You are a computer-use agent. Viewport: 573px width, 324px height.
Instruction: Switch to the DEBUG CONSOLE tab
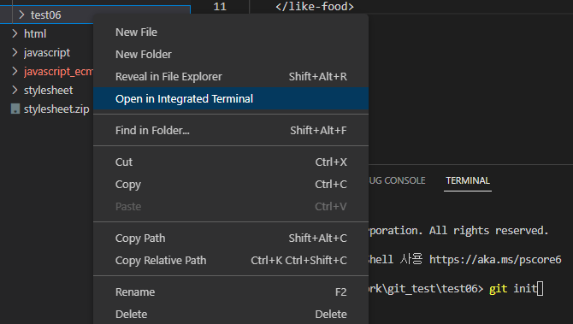pos(397,180)
